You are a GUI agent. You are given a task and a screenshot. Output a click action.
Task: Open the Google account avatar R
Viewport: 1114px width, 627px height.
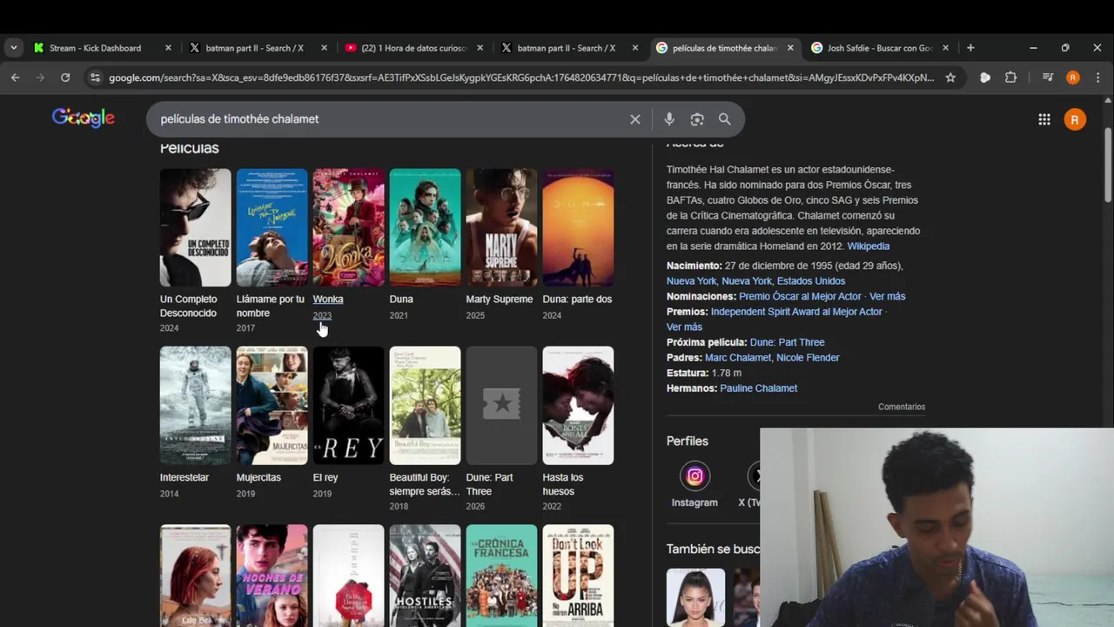[x=1075, y=119]
